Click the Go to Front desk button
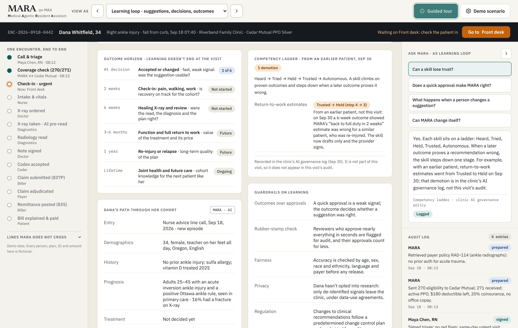 coord(486,32)
